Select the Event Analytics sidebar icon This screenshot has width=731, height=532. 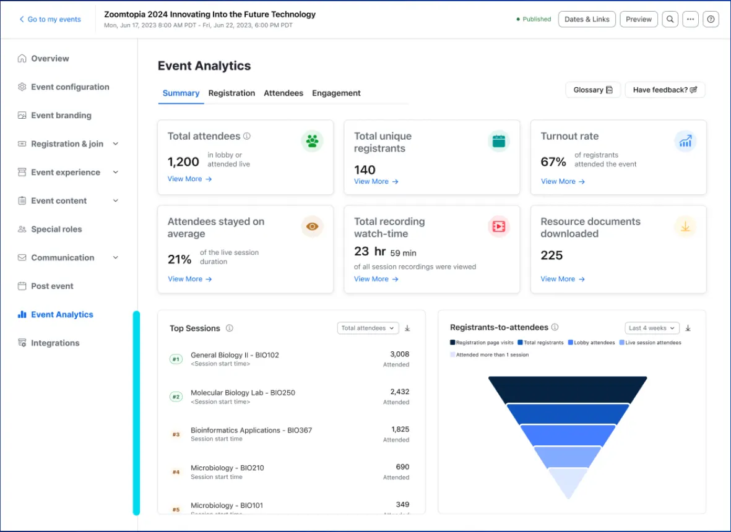click(21, 314)
